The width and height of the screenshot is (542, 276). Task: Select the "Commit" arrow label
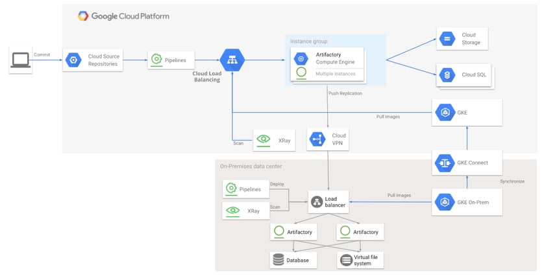click(x=42, y=54)
